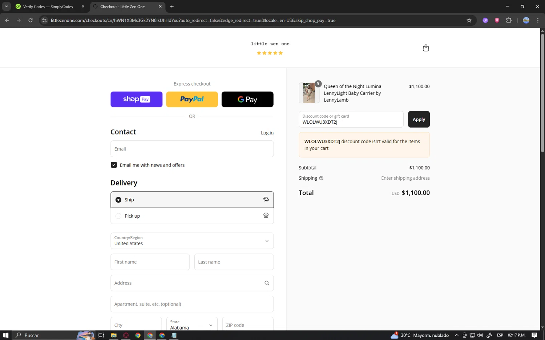Click the baby carrier product thumbnail
This screenshot has width=545, height=340.
coord(309,93)
